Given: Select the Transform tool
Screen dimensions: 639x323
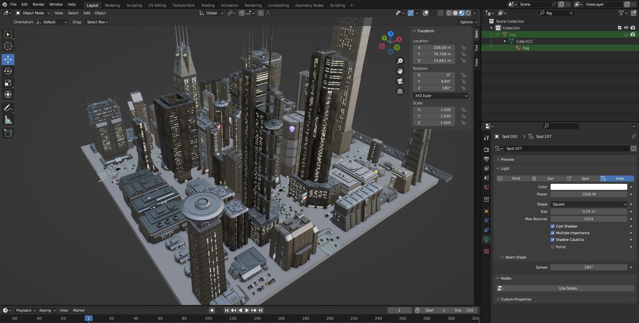Looking at the screenshot, I should [8, 94].
